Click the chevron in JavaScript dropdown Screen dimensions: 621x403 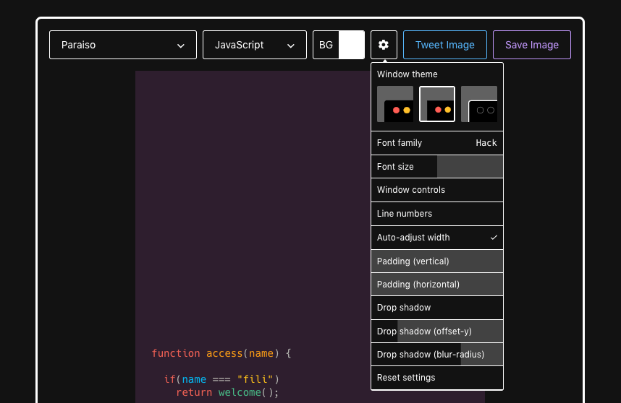291,45
